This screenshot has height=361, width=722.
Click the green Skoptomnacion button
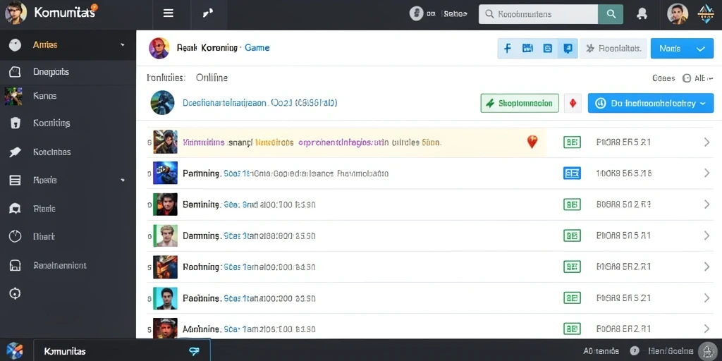(520, 103)
